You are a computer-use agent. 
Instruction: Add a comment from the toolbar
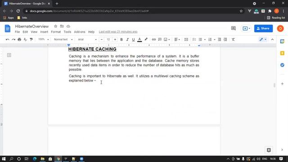pos(160,40)
